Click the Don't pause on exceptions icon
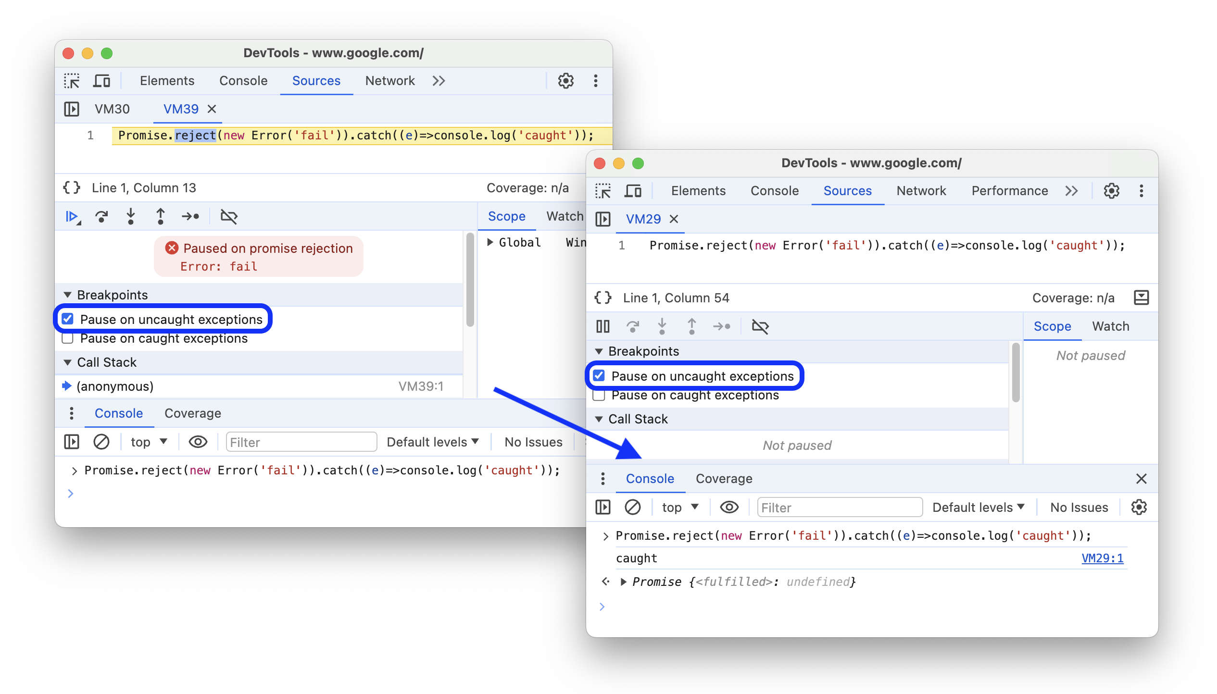Viewport: 1217px width, 694px height. (x=227, y=217)
